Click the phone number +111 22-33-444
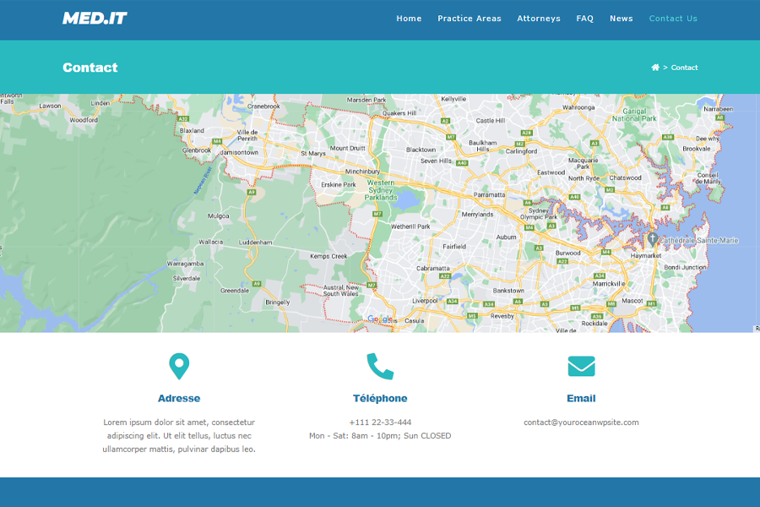Image resolution: width=760 pixels, height=507 pixels. coord(380,422)
